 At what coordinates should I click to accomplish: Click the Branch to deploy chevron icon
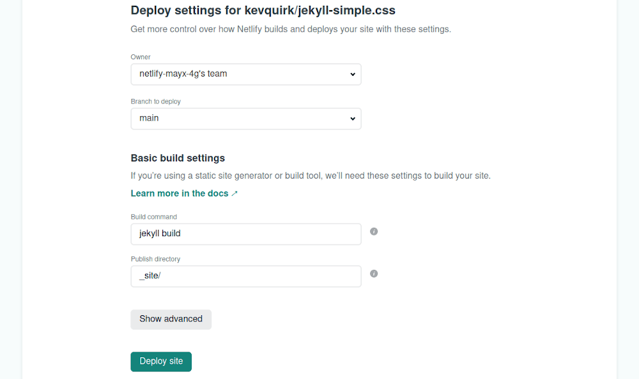(352, 119)
